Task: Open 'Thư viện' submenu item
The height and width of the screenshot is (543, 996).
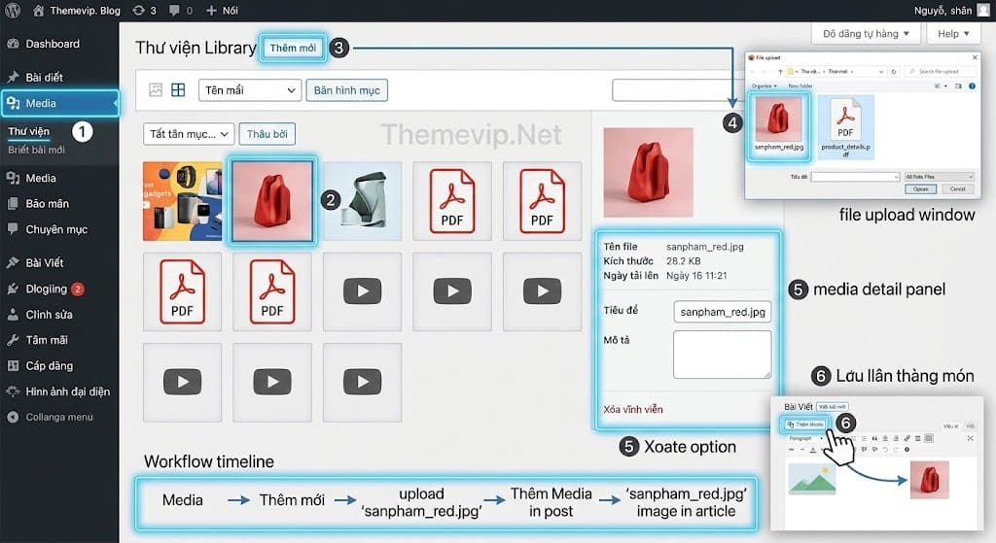Action: 29,131
